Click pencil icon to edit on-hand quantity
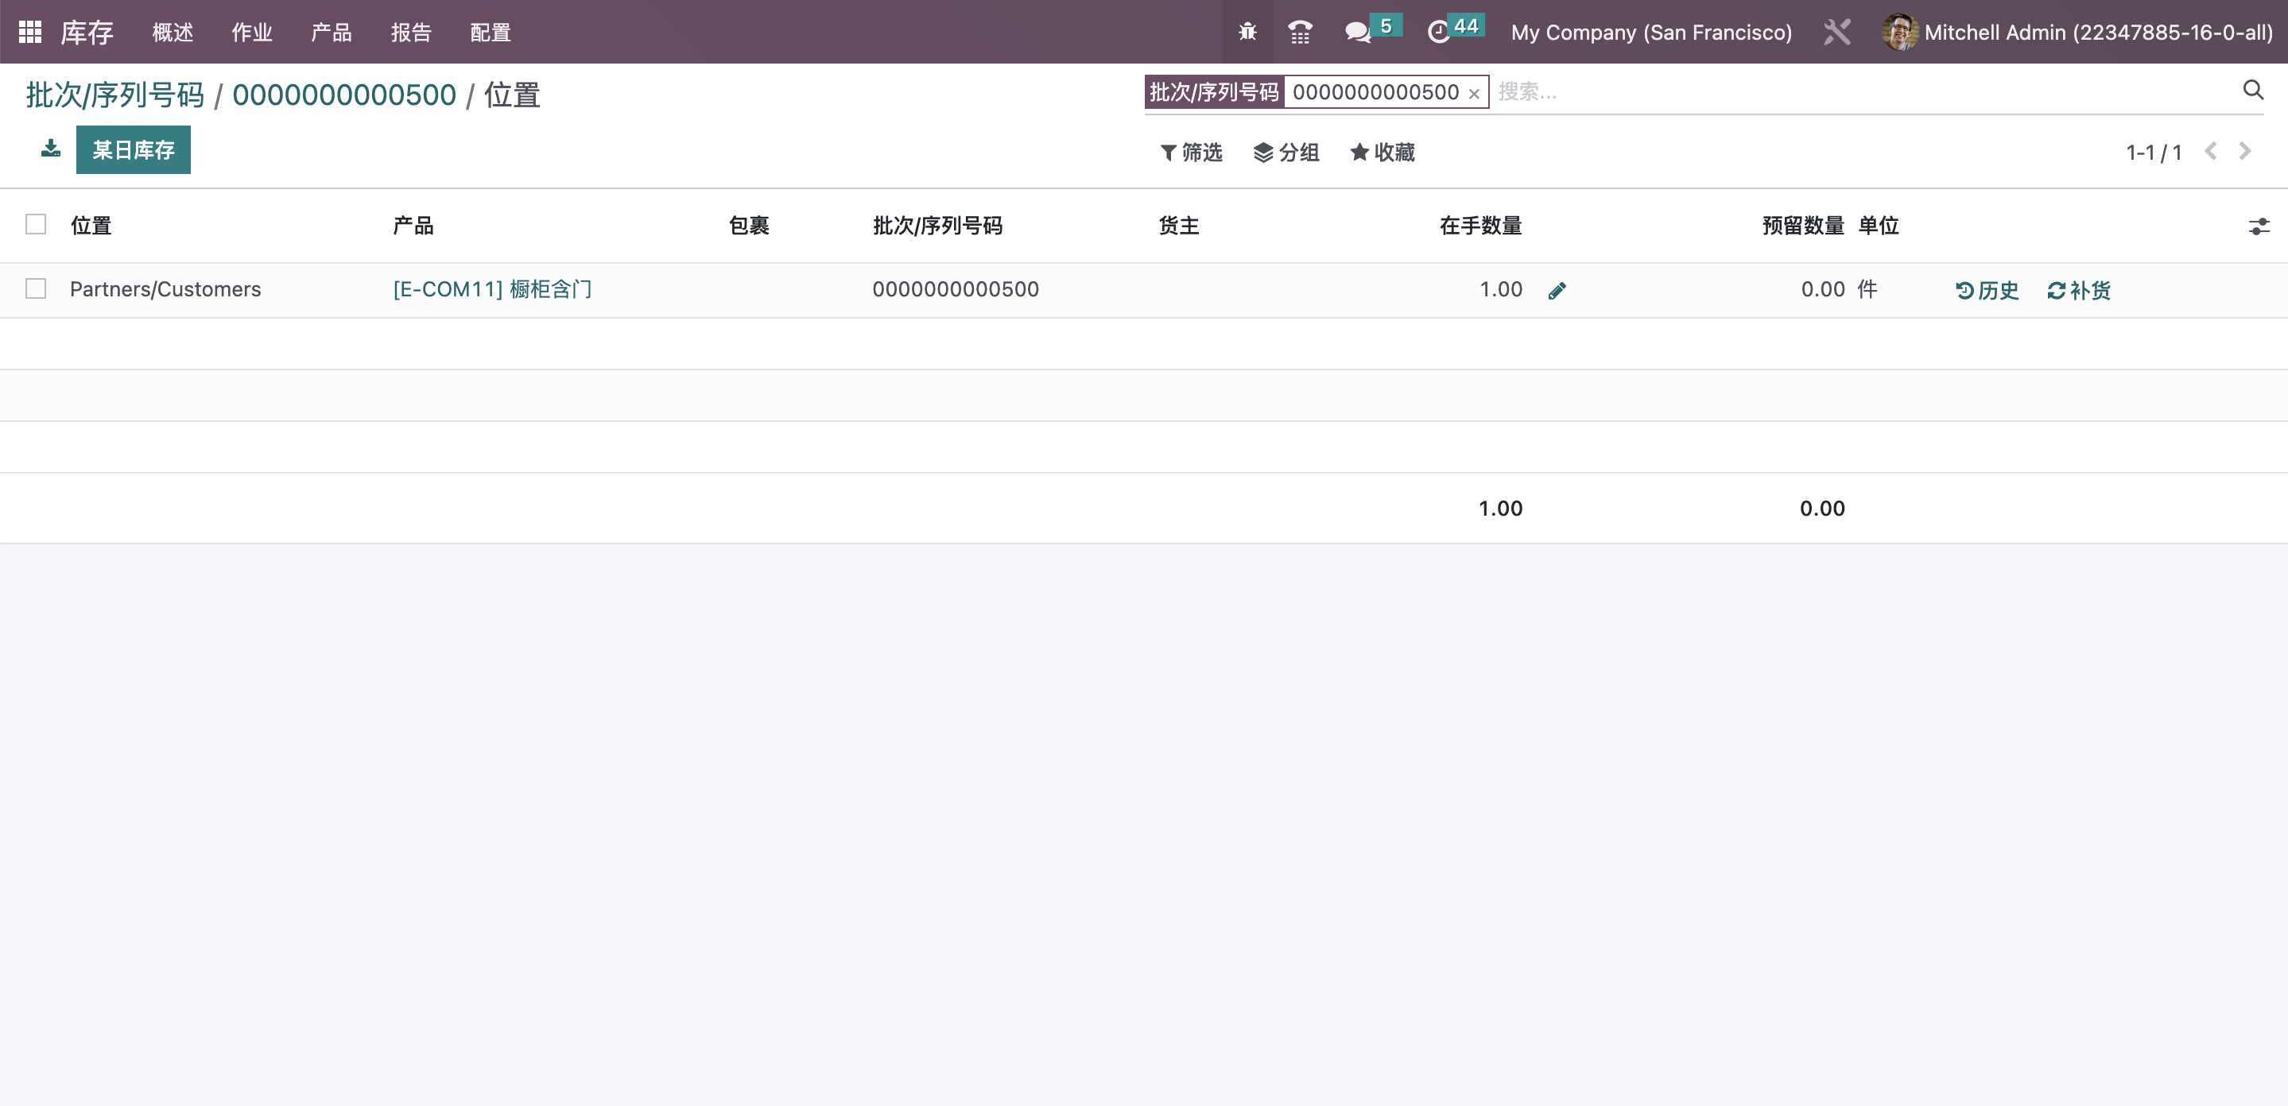The width and height of the screenshot is (2288, 1106). [x=1556, y=290]
